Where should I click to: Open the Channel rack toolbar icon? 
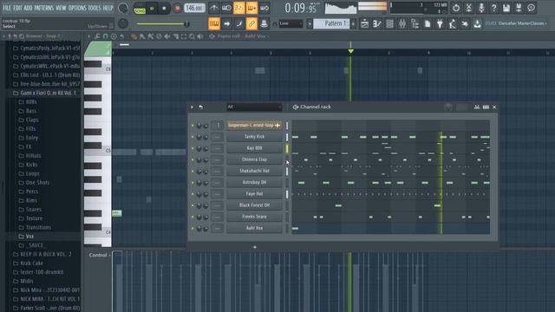click(389, 23)
